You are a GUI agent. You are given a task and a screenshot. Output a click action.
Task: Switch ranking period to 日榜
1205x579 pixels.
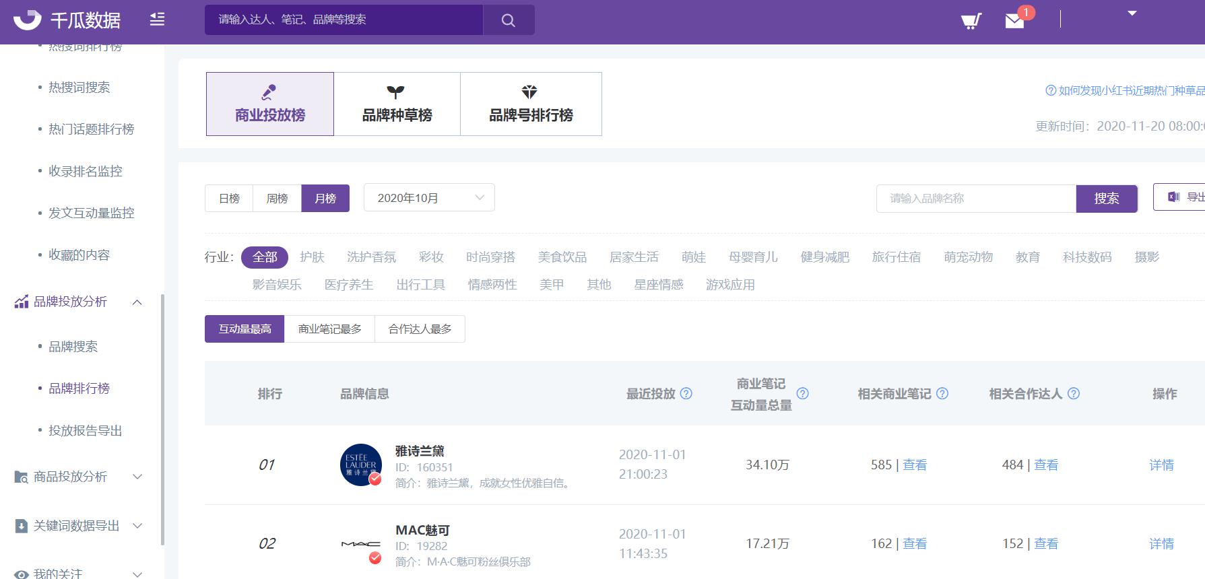(229, 199)
